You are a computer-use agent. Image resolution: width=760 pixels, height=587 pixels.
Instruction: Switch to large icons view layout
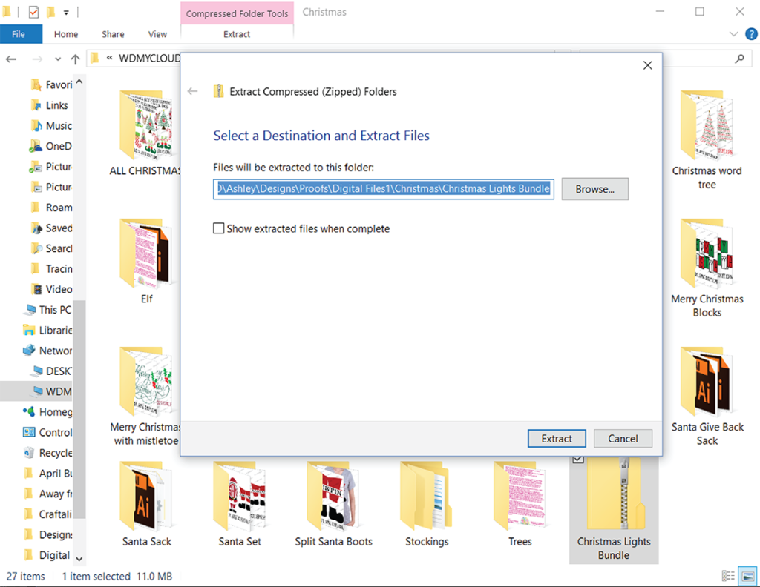(x=748, y=576)
